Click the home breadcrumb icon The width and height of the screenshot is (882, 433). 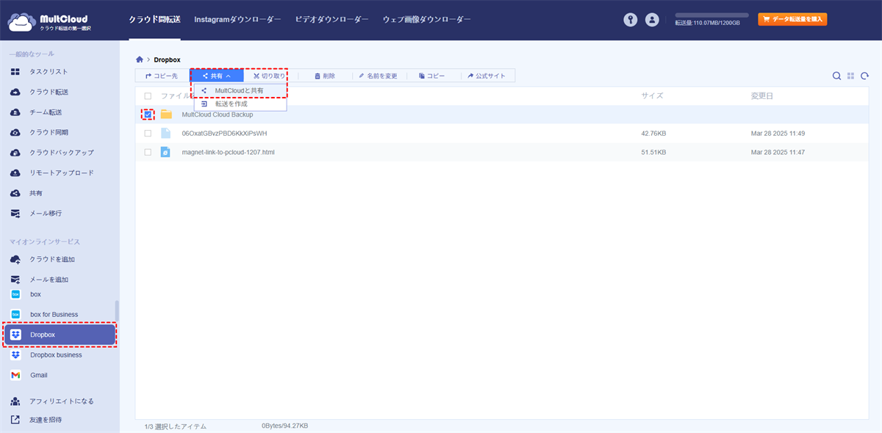[x=140, y=59]
